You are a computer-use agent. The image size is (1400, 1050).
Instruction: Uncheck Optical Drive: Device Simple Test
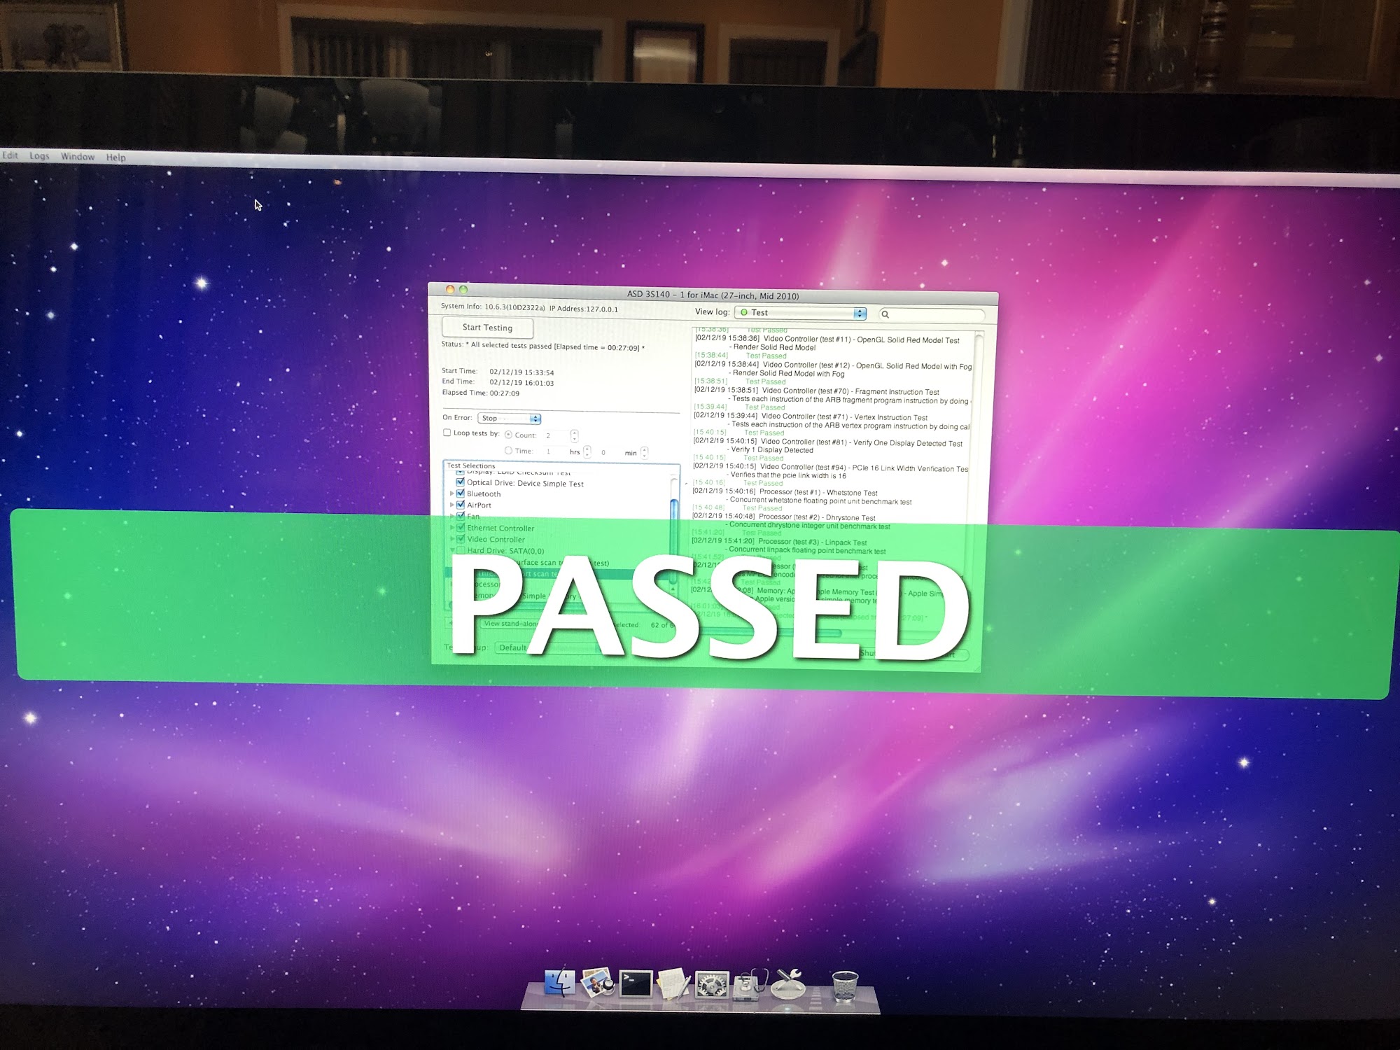pyautogui.click(x=461, y=482)
